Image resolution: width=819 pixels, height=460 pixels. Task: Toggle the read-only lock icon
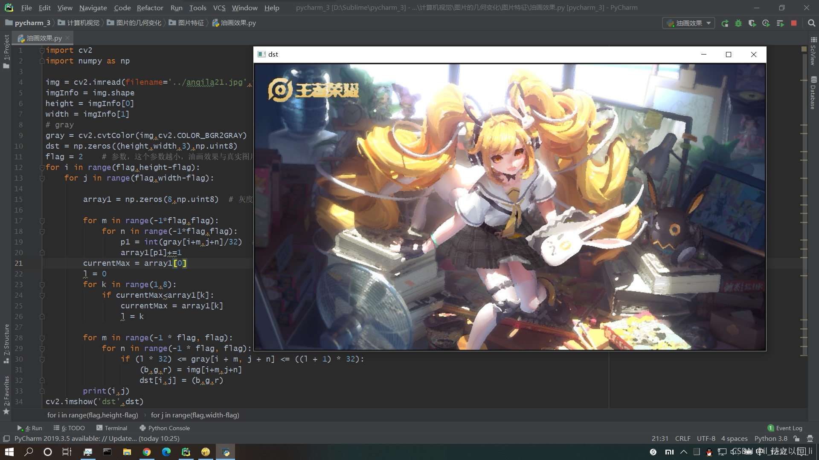click(796, 439)
